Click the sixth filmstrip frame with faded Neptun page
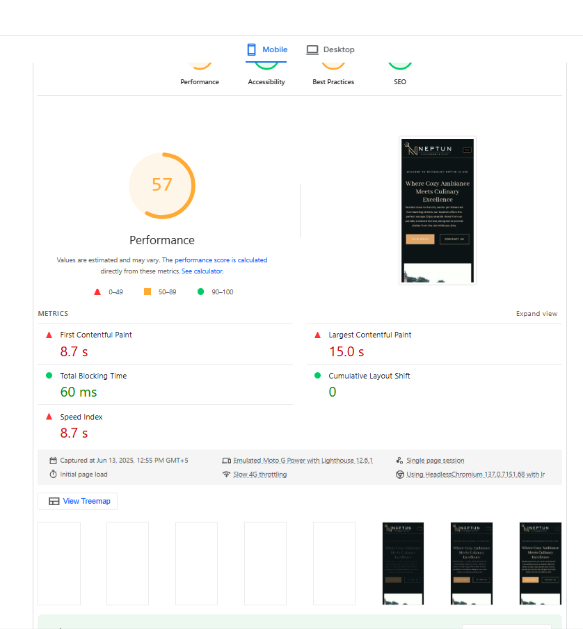Viewport: 583px width, 629px height. point(403,563)
